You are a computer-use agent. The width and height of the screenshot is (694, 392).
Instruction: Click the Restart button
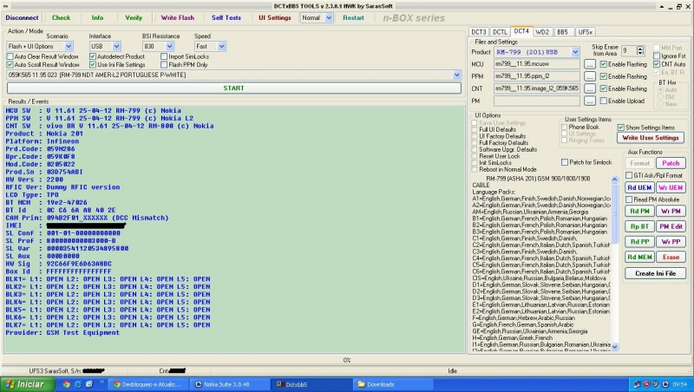tap(353, 17)
